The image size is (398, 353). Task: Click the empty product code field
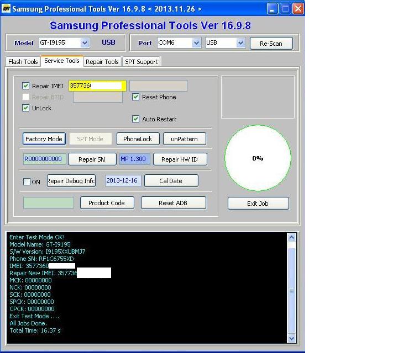(49, 203)
